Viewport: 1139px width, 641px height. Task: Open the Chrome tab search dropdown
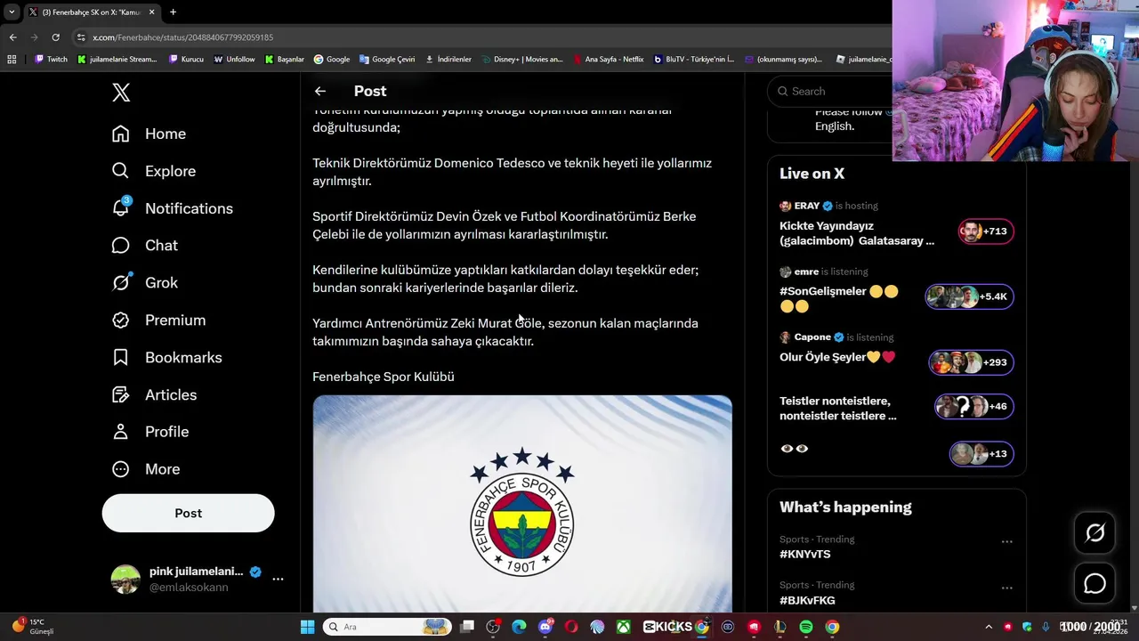coord(12,12)
